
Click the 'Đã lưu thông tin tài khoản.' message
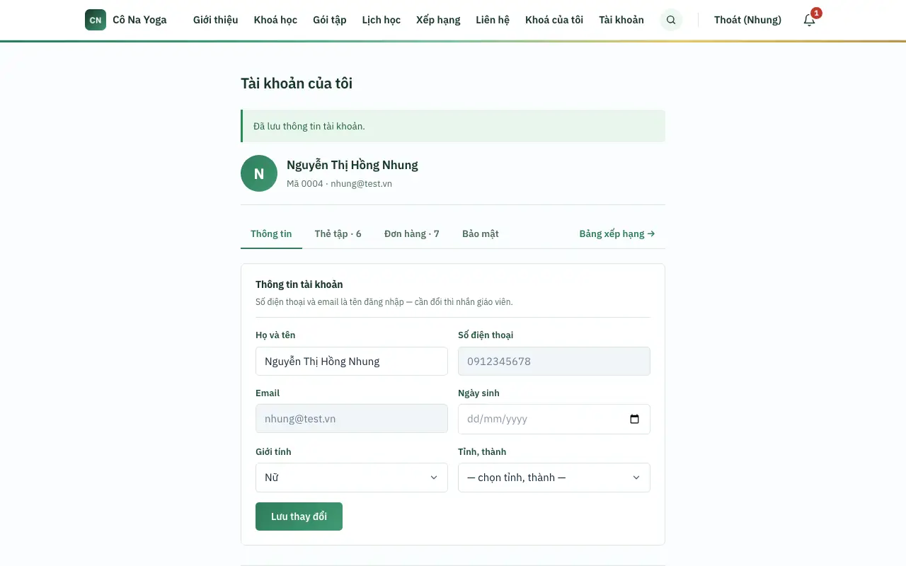coord(309,126)
